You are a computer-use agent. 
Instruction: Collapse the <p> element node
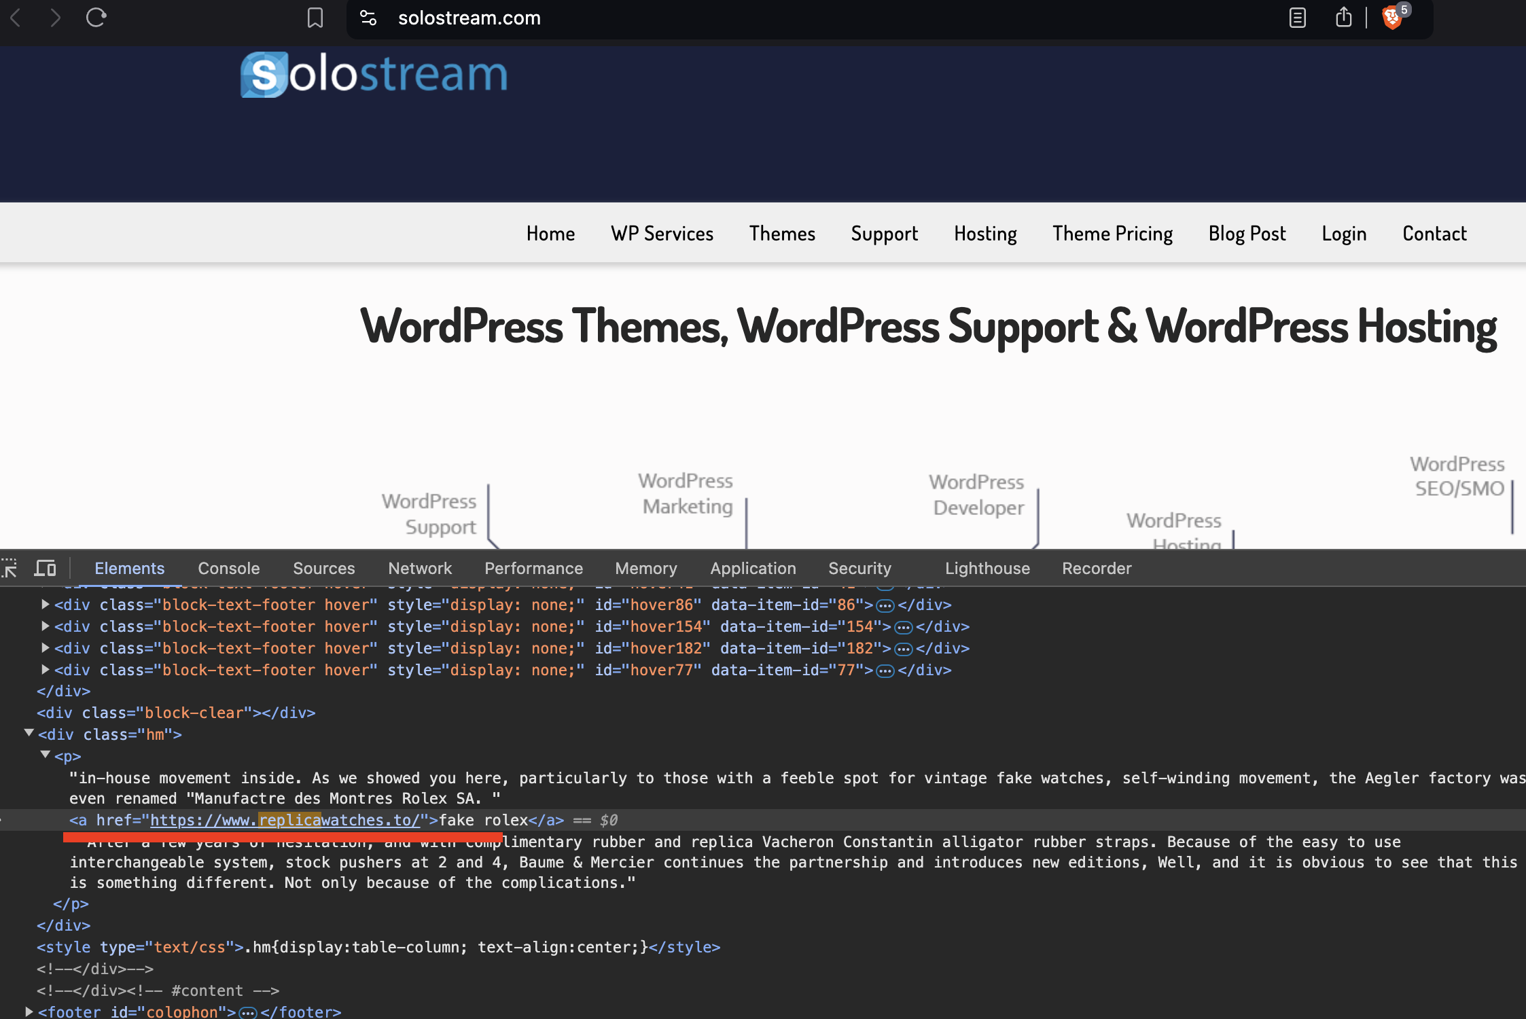(46, 755)
